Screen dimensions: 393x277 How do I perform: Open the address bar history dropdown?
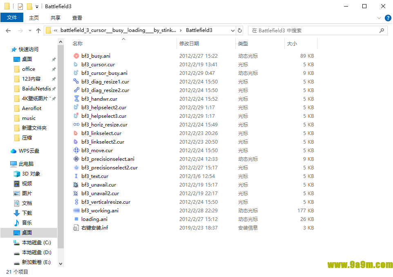pyautogui.click(x=232, y=31)
